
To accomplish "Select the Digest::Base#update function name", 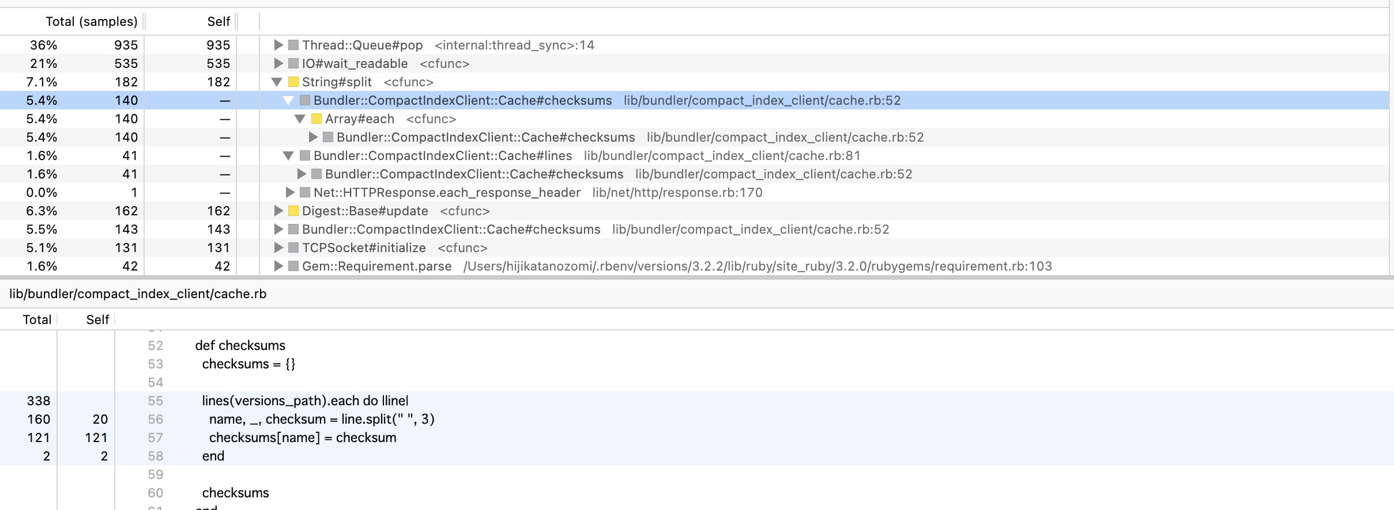I will (x=365, y=211).
